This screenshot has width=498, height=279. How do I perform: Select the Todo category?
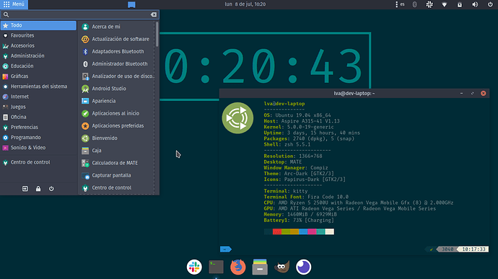tap(38, 25)
